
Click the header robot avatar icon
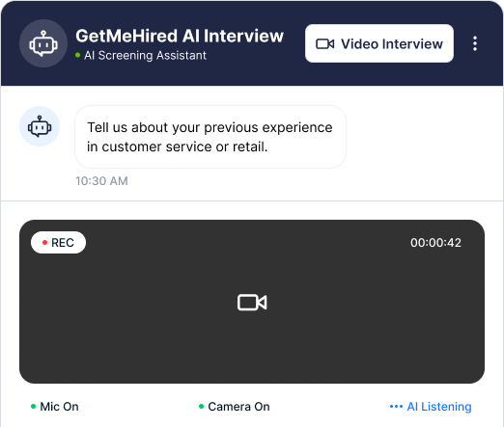[43, 43]
